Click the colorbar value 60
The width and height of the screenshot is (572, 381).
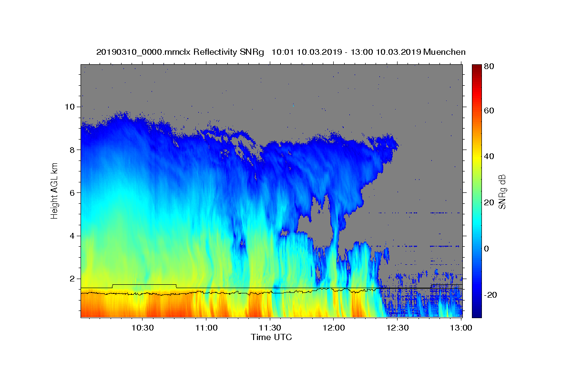pyautogui.click(x=489, y=110)
